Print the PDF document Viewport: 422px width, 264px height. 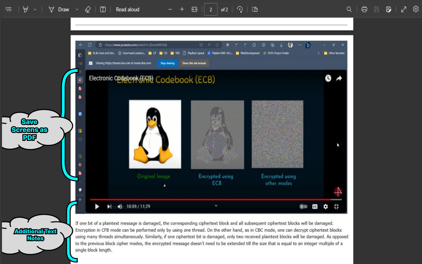[364, 9]
